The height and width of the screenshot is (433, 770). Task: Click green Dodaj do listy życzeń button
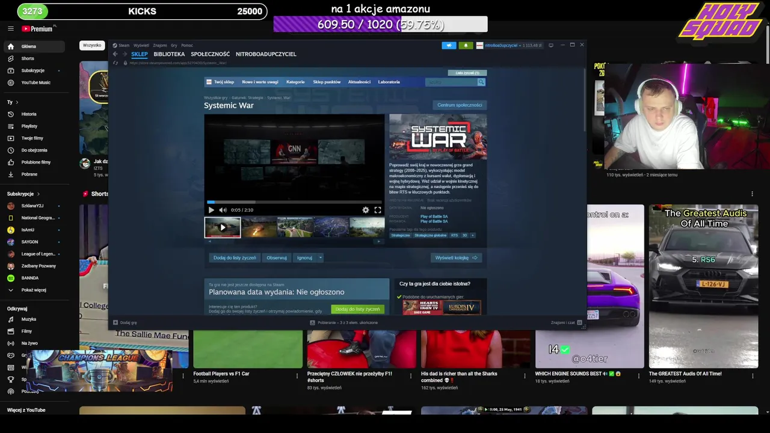[357, 309]
